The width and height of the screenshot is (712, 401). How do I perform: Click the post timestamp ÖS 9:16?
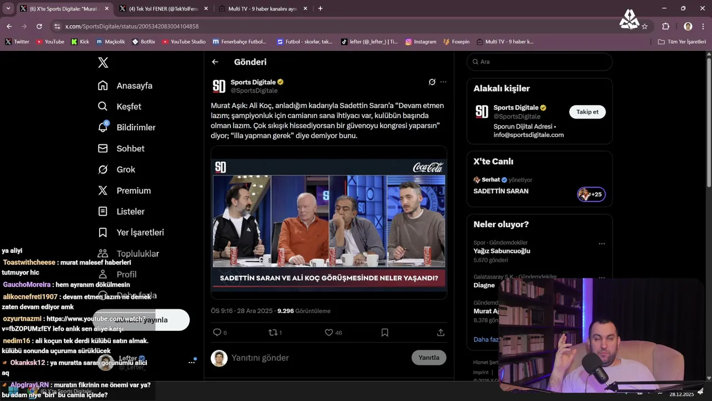pos(221,311)
